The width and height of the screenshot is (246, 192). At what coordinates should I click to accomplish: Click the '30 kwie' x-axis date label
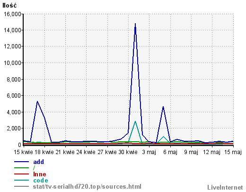pos(128,152)
